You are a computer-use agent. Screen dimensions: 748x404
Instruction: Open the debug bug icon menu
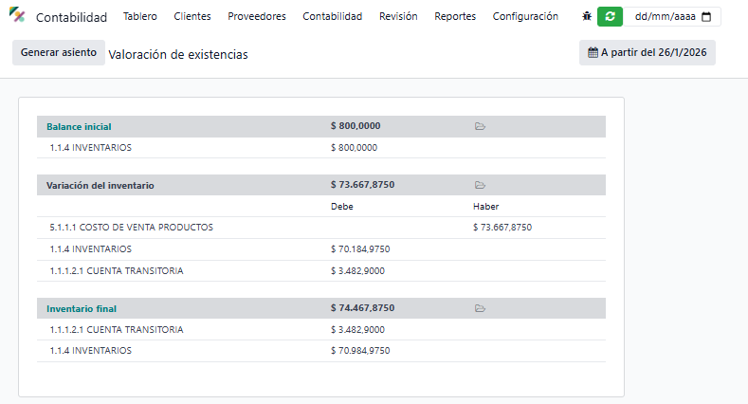[x=587, y=16]
